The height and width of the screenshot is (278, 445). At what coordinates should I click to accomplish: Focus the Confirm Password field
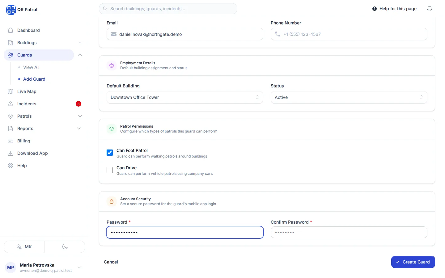coord(349,232)
